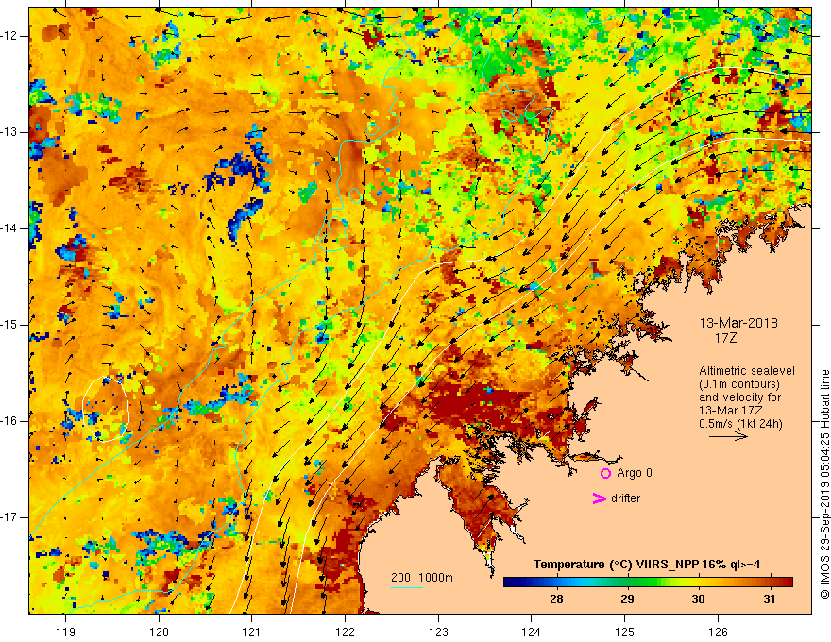Image resolution: width=831 pixels, height=642 pixels.
Task: Click the longitude 119 axis label
Action: (65, 632)
